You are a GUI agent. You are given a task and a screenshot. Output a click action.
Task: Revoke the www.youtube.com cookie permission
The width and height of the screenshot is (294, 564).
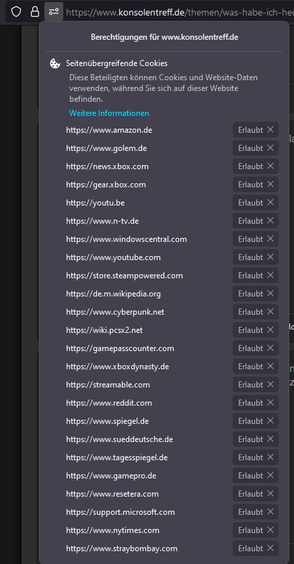pyautogui.click(x=270, y=257)
